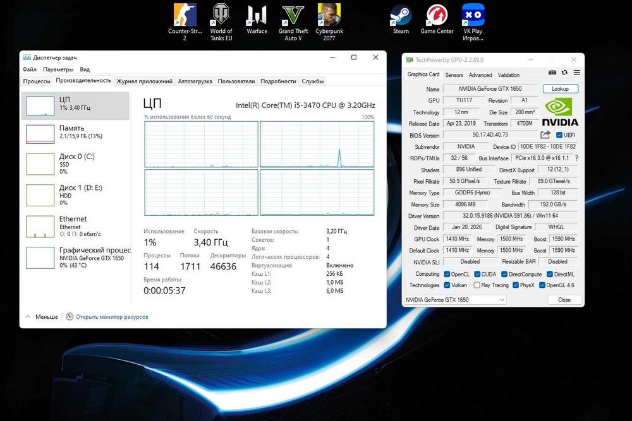Take a GPU-Z screenshot with camera icon
Viewport: 632px width, 421px height.
point(552,73)
